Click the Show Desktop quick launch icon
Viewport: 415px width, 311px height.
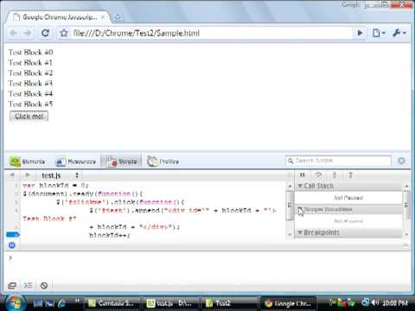[37, 303]
